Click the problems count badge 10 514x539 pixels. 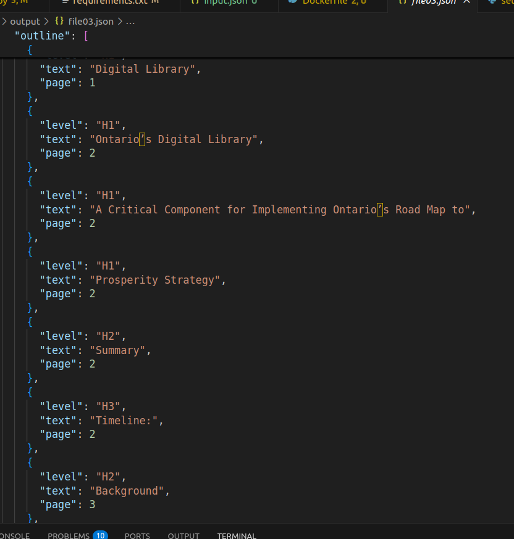tap(100, 535)
